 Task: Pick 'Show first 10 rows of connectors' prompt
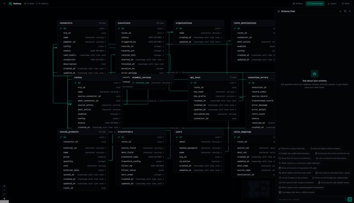pos(295,158)
